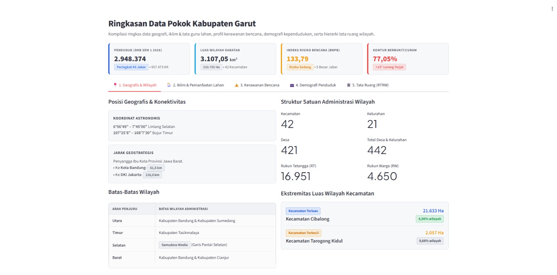Screen dimensions: 557x275
Task: Click the Kecamatan Terluas badge
Action: (x=303, y=211)
